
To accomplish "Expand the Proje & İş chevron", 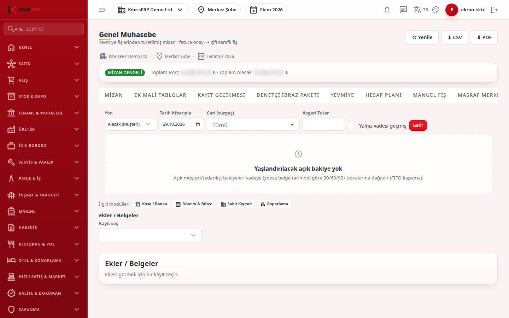I will tap(77, 178).
